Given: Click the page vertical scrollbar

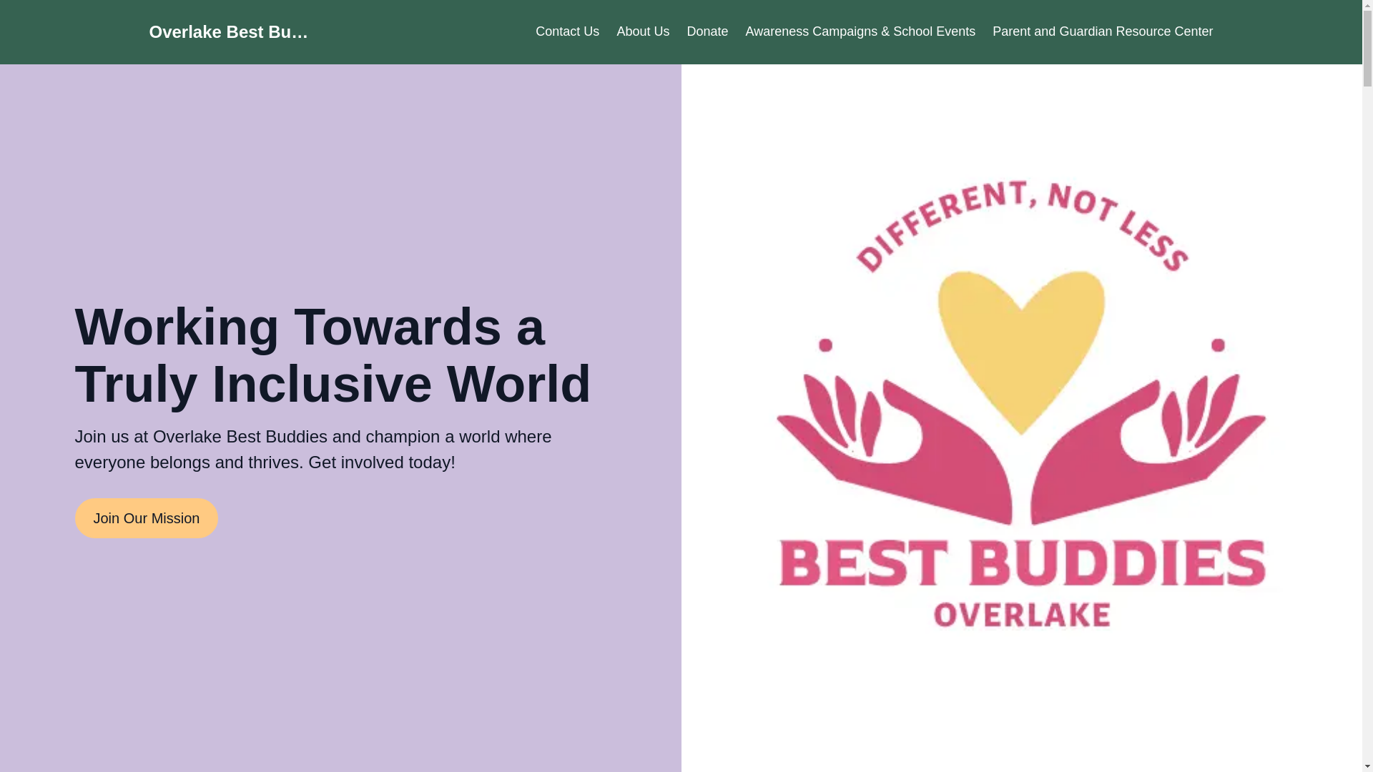Looking at the screenshot, I should (1367, 386).
